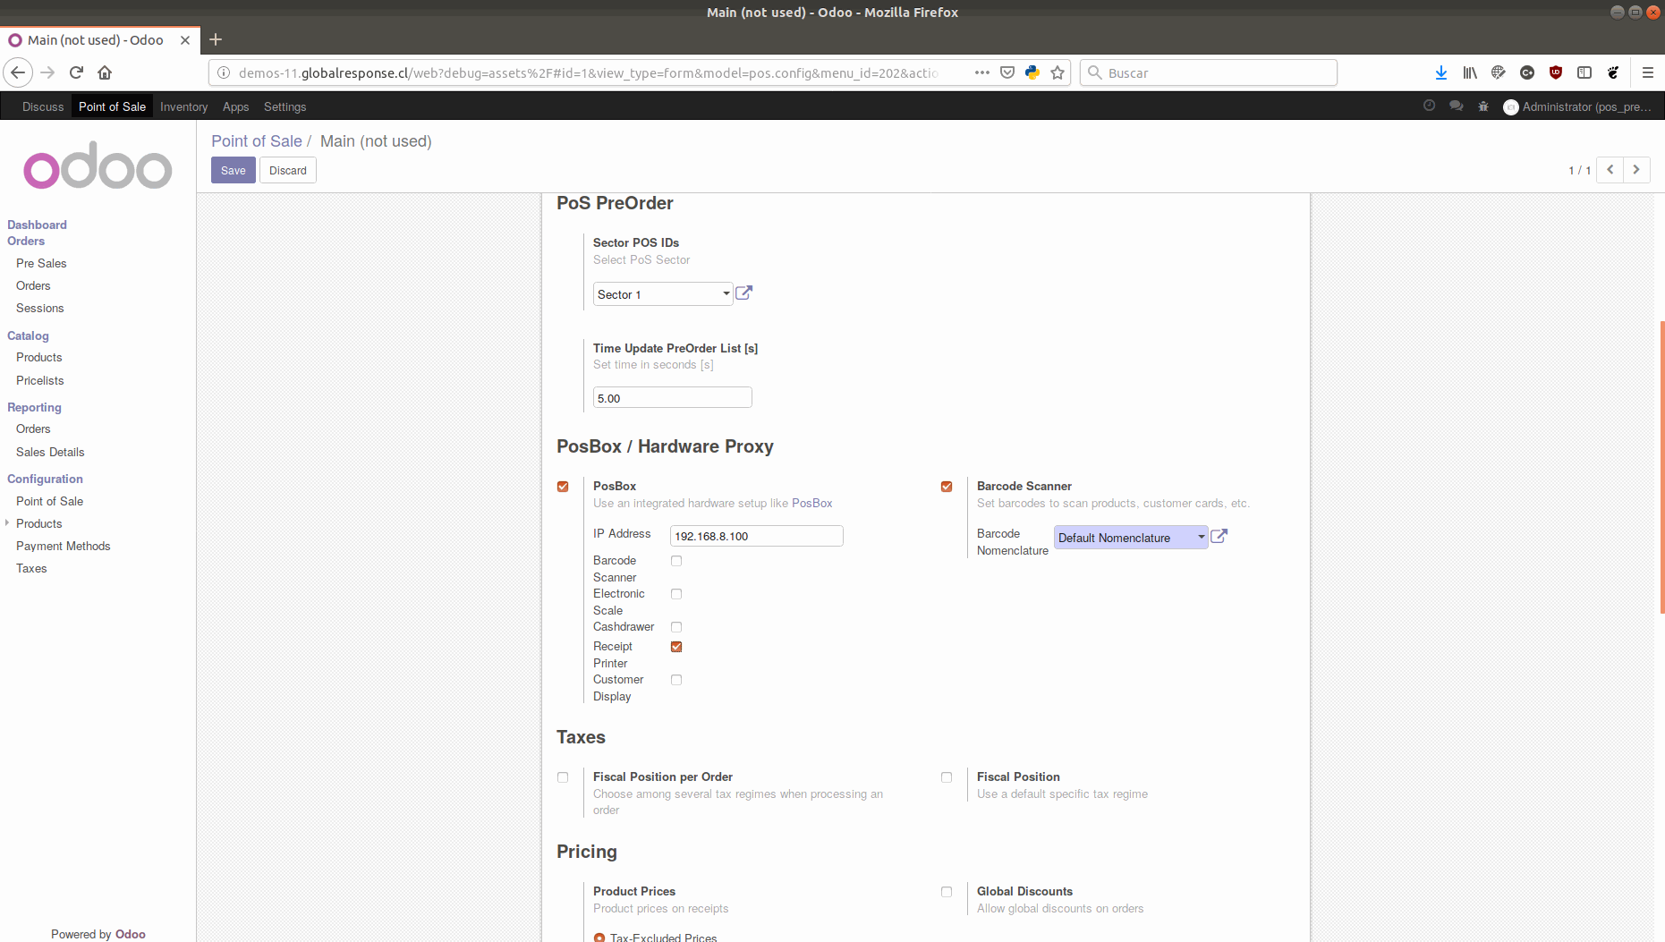Open the Activities clock icon in Odoo
1665x942 pixels.
1429,106
